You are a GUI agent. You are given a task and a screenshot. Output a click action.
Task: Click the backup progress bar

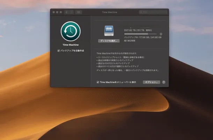click(141, 34)
